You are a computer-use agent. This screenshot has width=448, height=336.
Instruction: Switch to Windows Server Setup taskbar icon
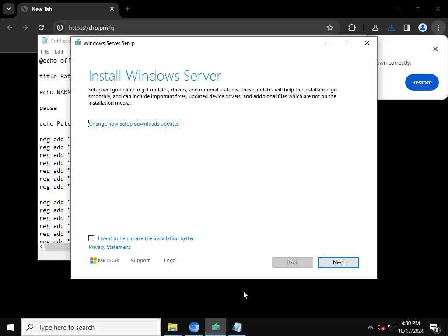215,327
